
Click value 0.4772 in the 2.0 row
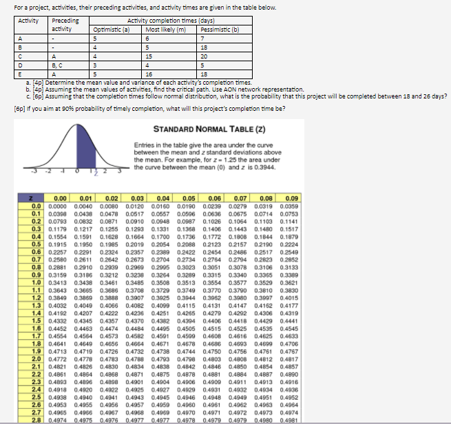click(x=57, y=359)
